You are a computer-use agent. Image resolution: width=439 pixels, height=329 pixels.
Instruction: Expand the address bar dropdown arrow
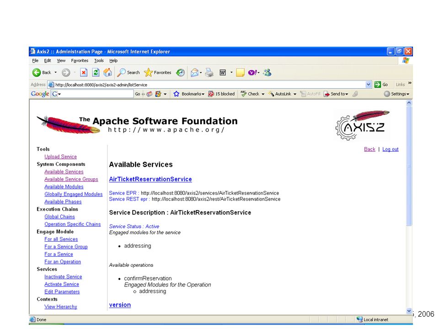369,85
